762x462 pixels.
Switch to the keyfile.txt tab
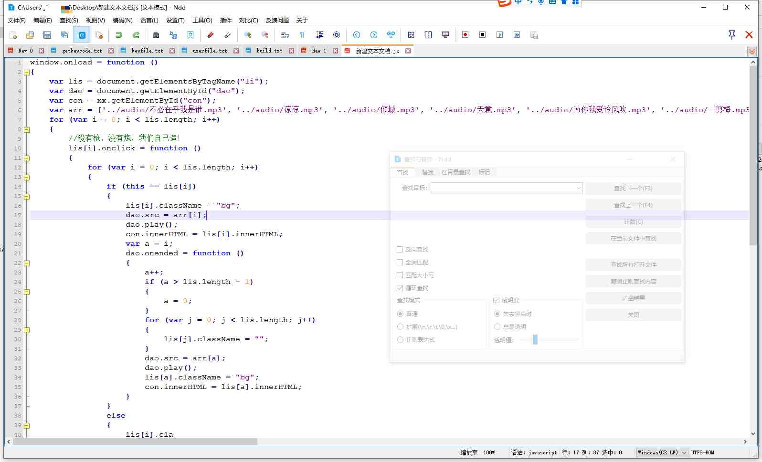coord(147,51)
